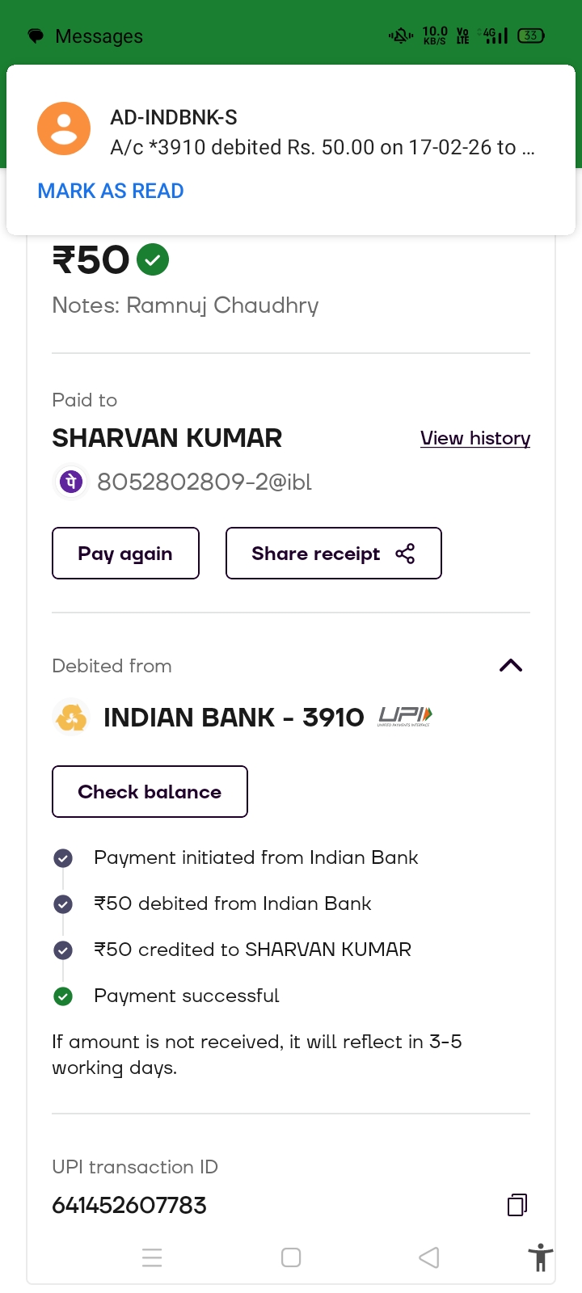Open recent apps with the three-line icon

point(152,1257)
